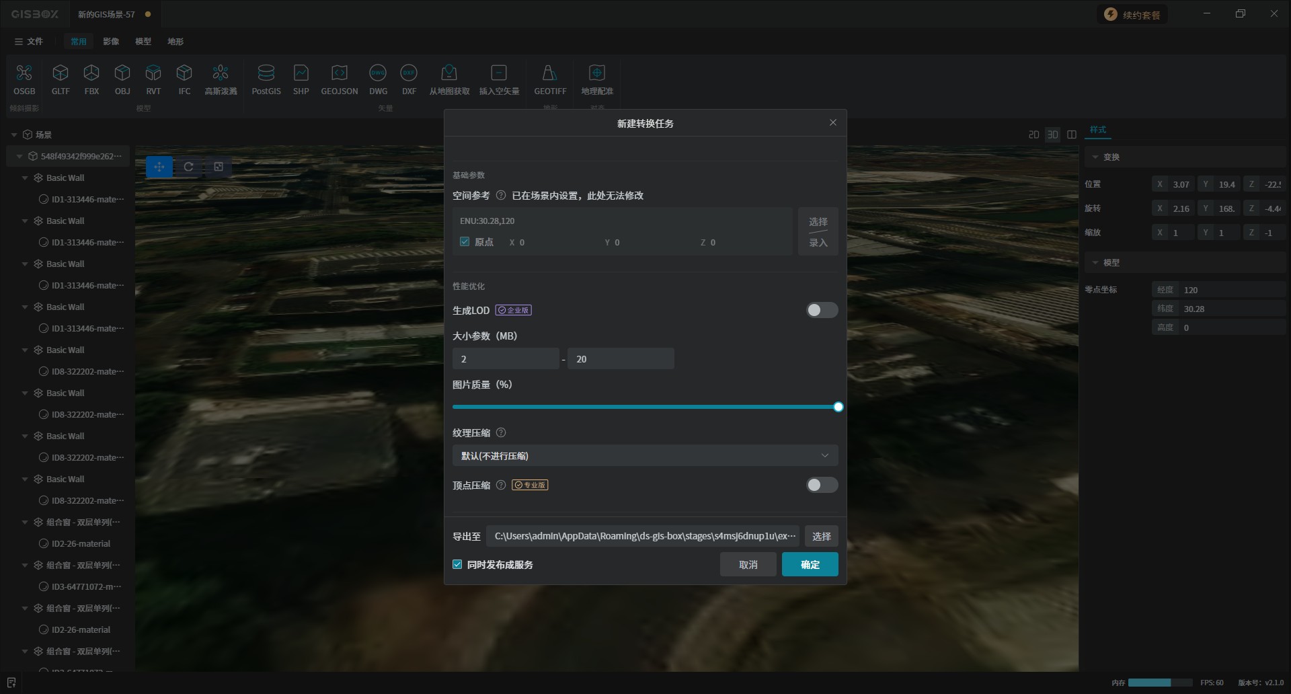Uncheck the 同时发布成服务 checkbox
The height and width of the screenshot is (694, 1291).
coord(458,565)
